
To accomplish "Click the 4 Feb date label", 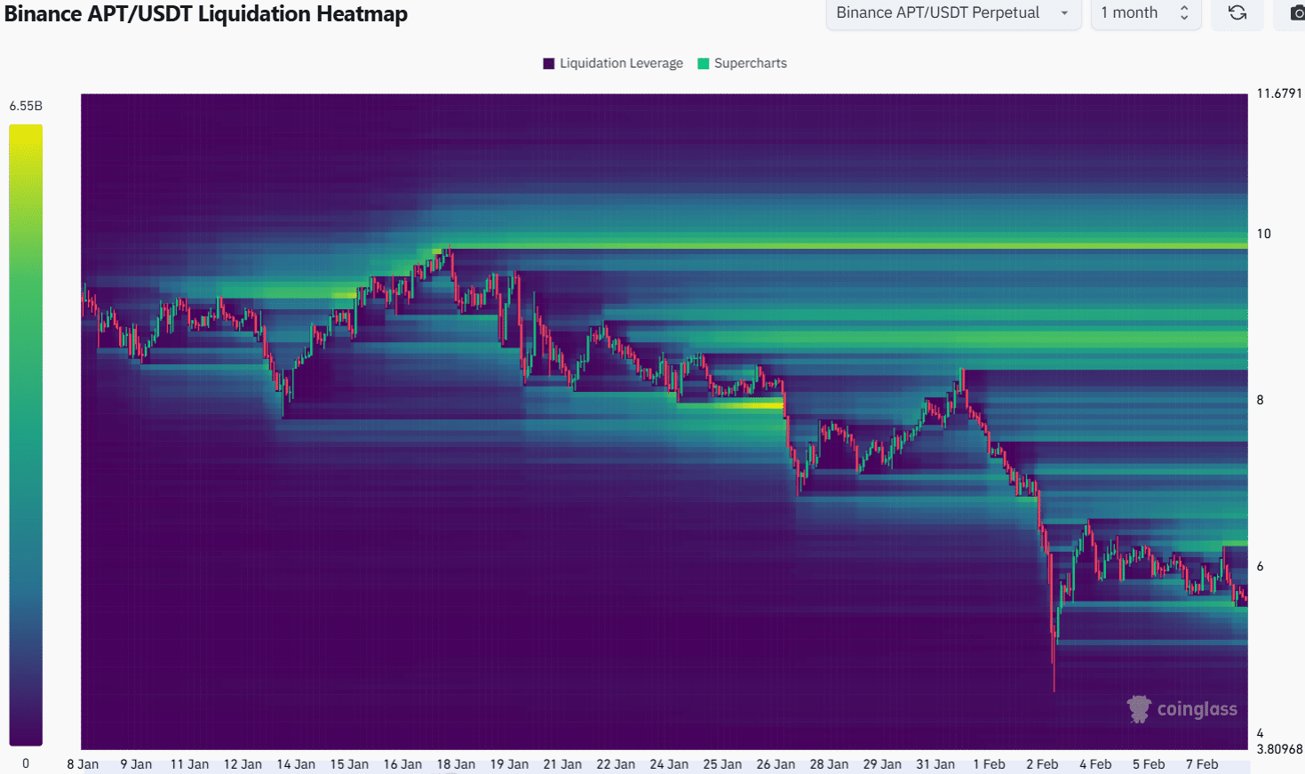I will pos(1095,764).
